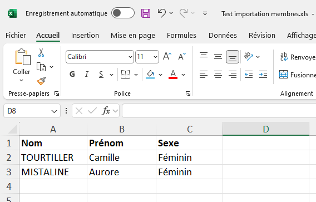Image resolution: width=316 pixels, height=202 pixels.
Task: Open the Name Box dropdown arrow
Action: coord(54,111)
